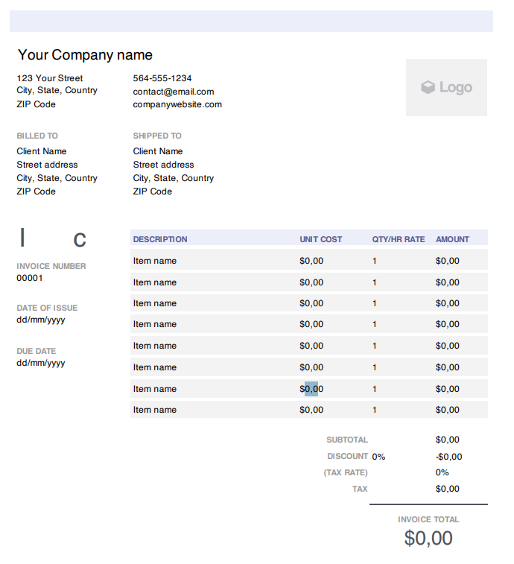The width and height of the screenshot is (514, 564).
Task: Select dd/mm/yyyy under Due Date
Action: pyautogui.click(x=41, y=364)
